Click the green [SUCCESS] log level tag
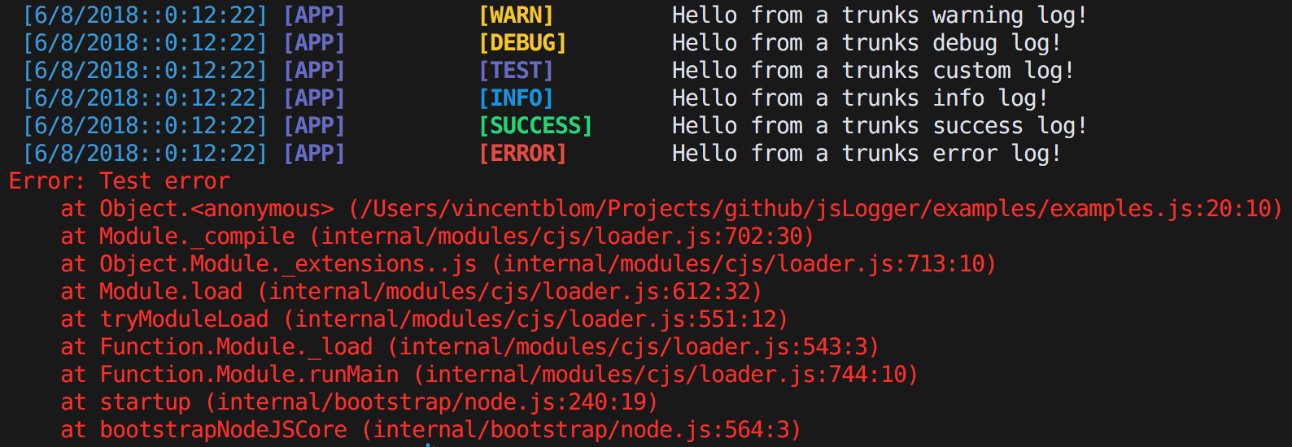 (x=535, y=126)
